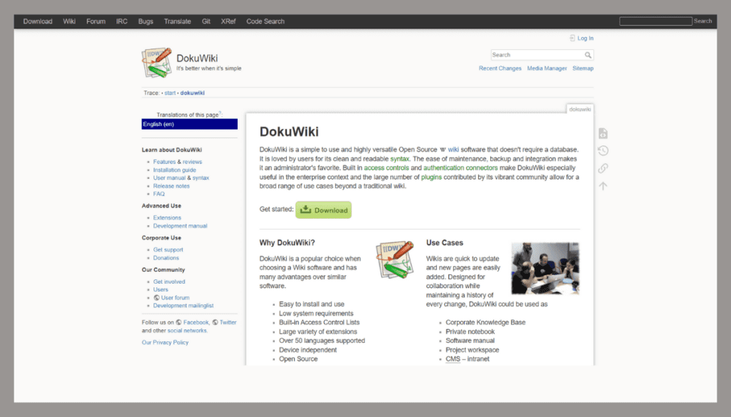
Task: Click the DokuWiki logo in the header
Action: [156, 62]
